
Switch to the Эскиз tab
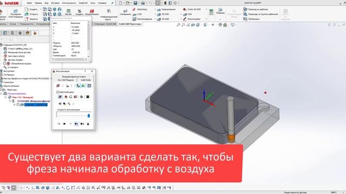pyautogui.click(x=13, y=24)
